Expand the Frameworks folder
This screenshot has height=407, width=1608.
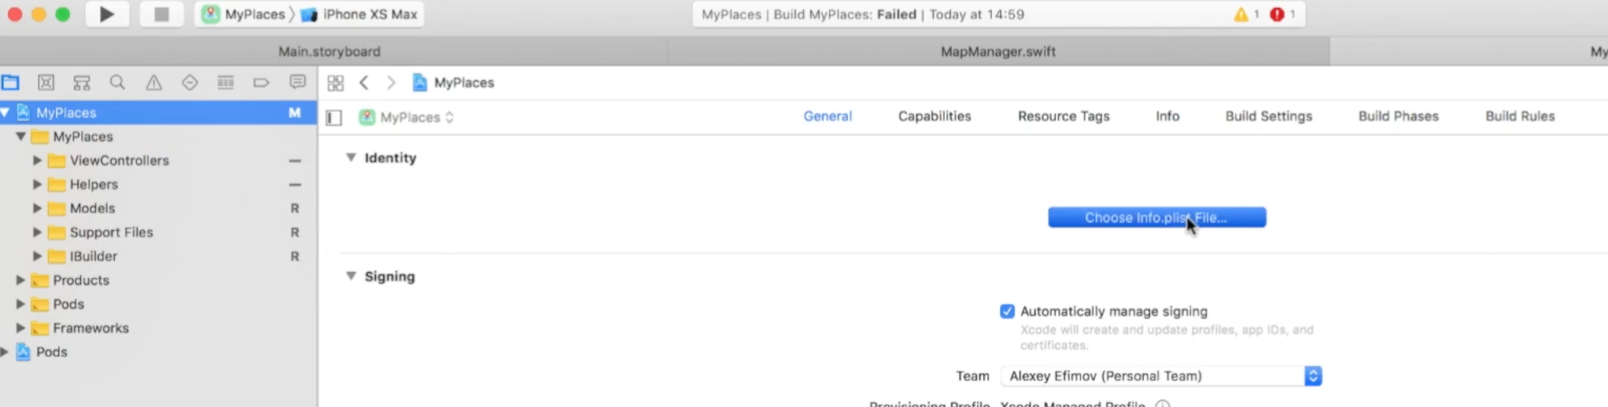pyautogui.click(x=20, y=328)
